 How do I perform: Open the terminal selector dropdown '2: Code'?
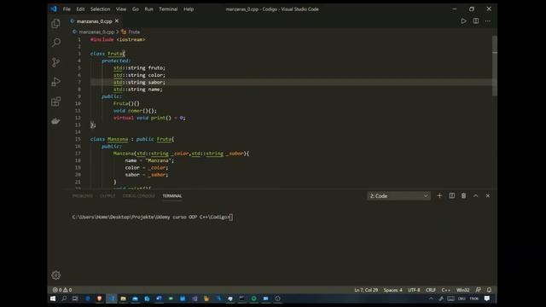398,196
